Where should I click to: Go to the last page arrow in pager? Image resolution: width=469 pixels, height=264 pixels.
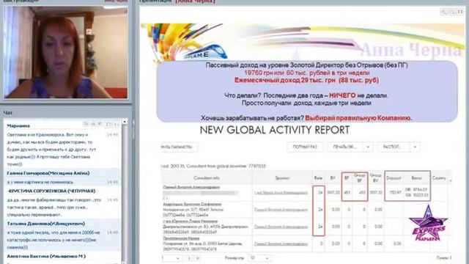197,258
